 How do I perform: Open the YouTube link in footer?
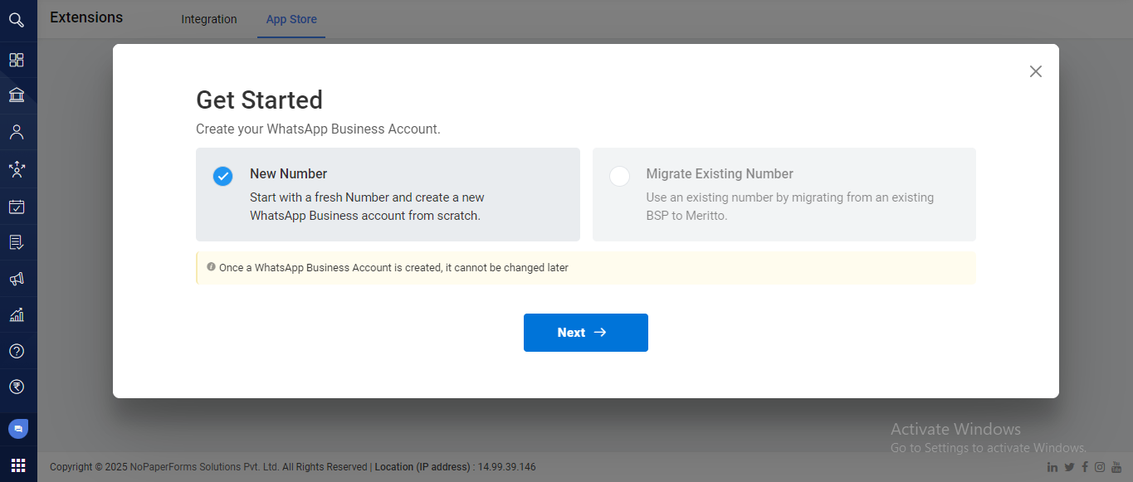tap(1116, 467)
